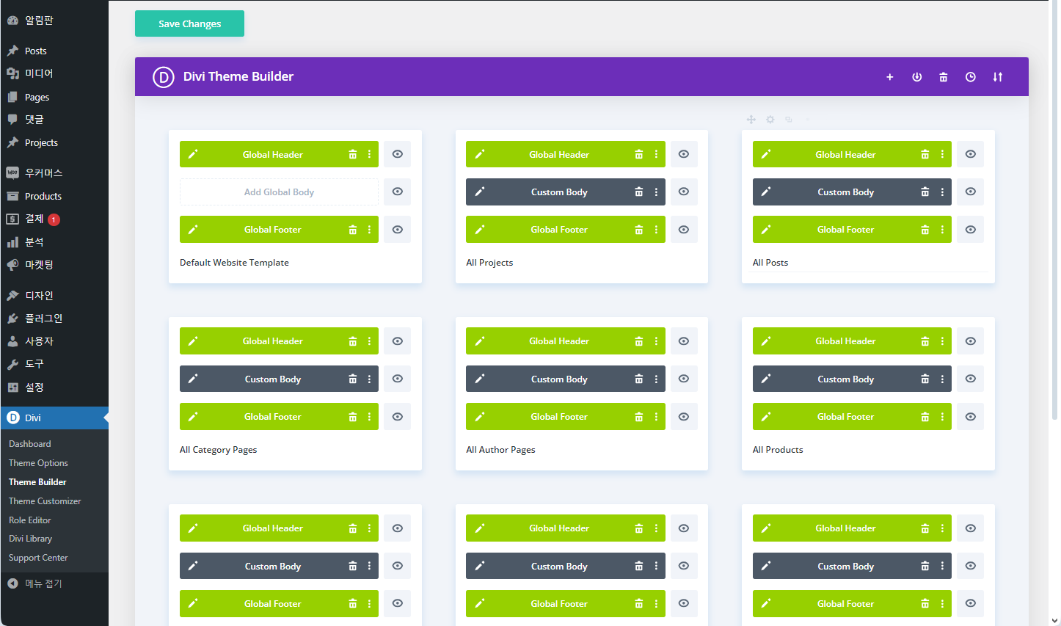Click move handle icon above All Posts

point(751,119)
